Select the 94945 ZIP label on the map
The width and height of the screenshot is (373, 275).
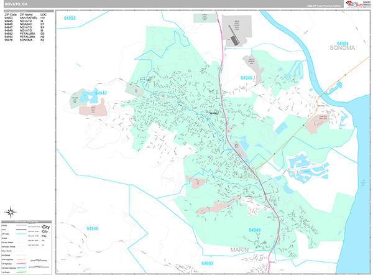[246, 78]
